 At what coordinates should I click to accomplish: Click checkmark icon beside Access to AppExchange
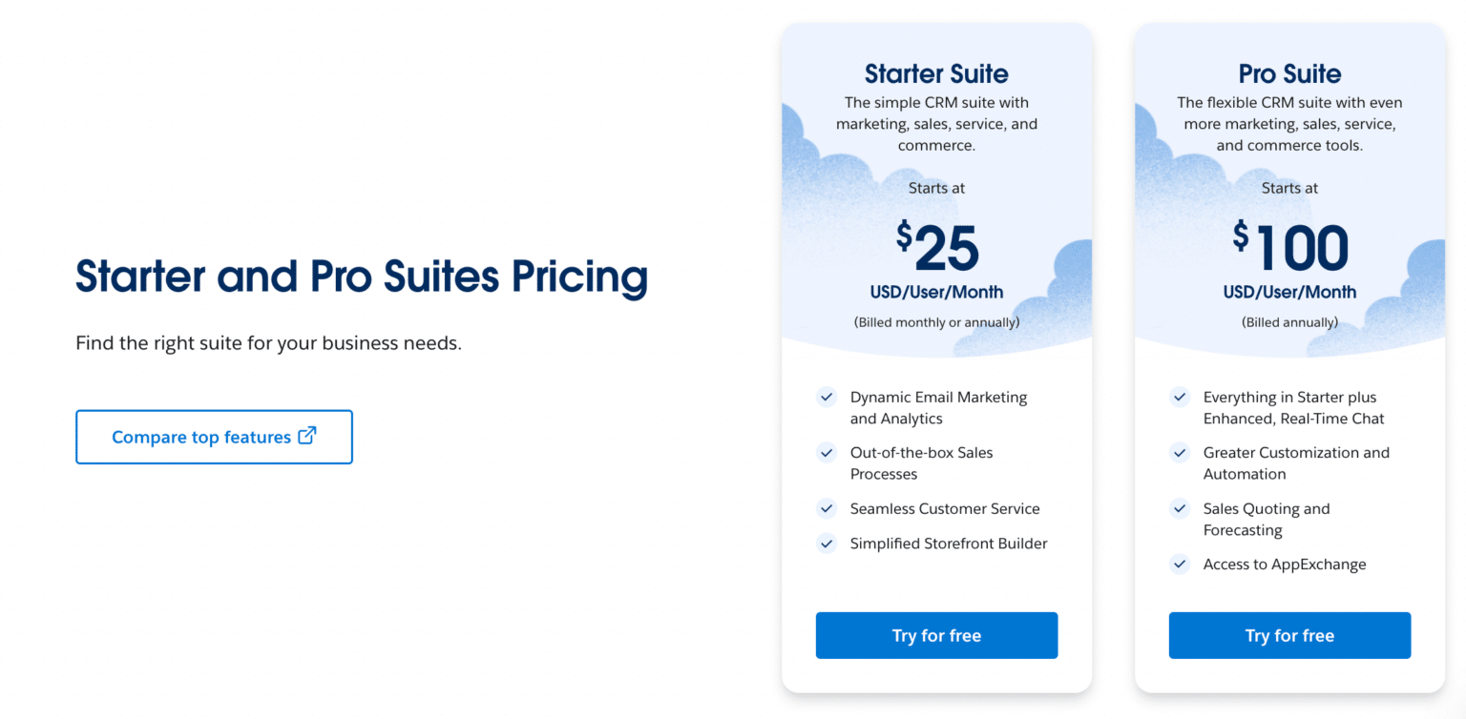[x=1180, y=564]
